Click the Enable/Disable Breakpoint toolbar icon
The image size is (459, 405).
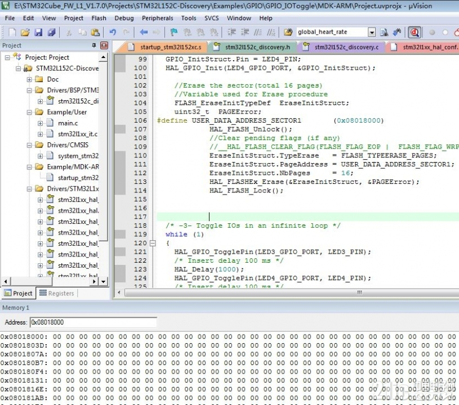point(445,32)
